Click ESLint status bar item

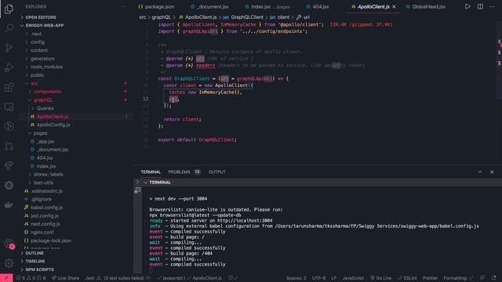pos(408,278)
